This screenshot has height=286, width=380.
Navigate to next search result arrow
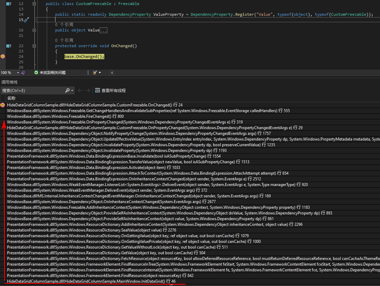click(x=88, y=90)
